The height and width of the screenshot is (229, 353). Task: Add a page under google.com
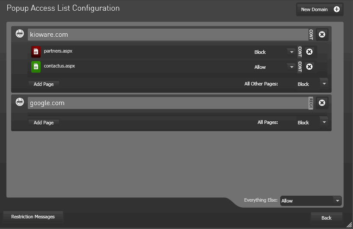[44, 123]
